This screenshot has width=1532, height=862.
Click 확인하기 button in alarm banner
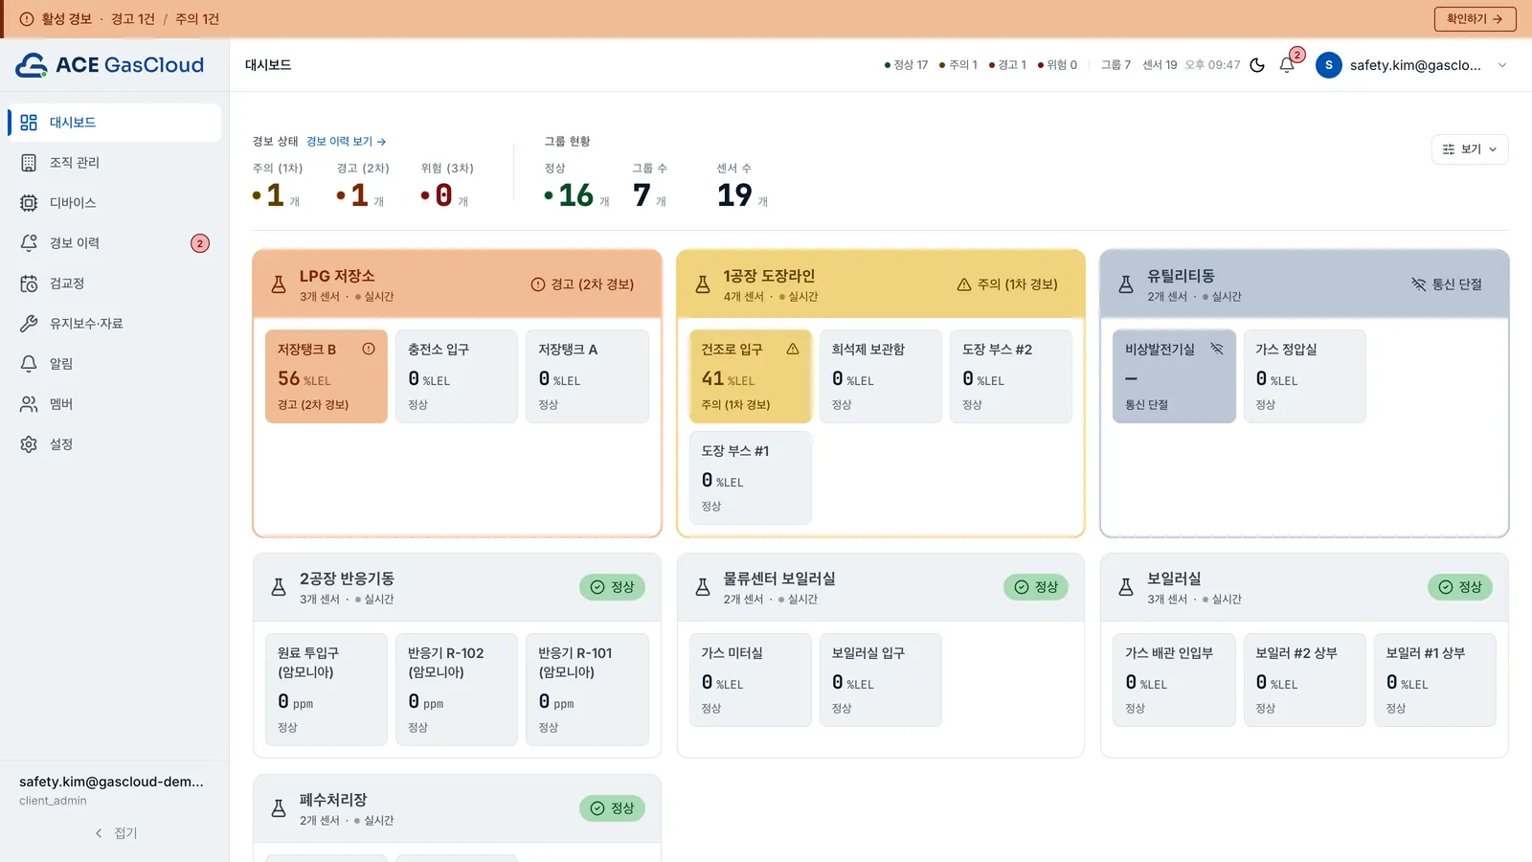coord(1475,19)
